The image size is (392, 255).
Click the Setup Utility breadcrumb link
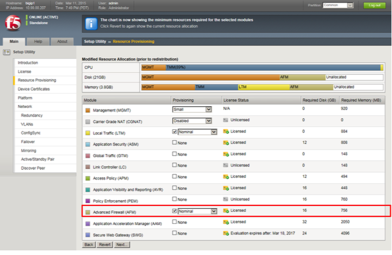[95, 42]
